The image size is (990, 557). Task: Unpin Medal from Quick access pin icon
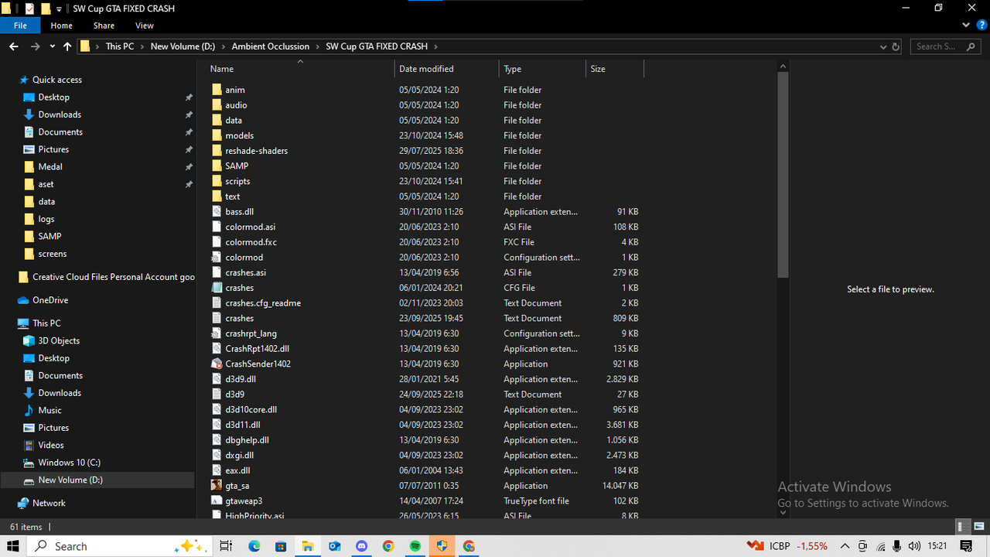pyautogui.click(x=189, y=167)
